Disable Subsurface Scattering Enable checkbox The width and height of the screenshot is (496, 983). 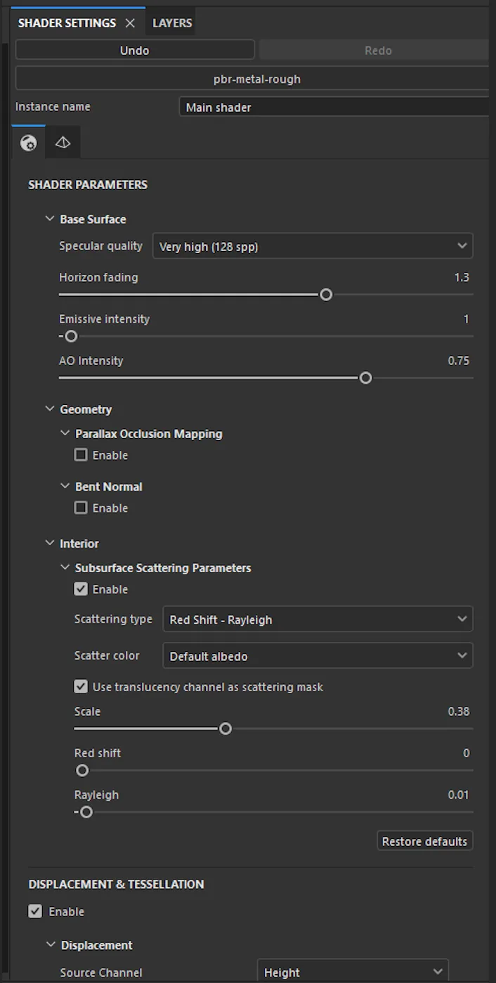pyautogui.click(x=81, y=589)
